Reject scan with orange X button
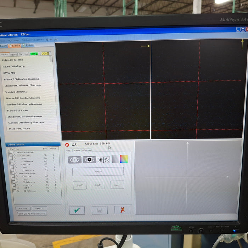Screen dimensions: 248x248 pos(123,210)
